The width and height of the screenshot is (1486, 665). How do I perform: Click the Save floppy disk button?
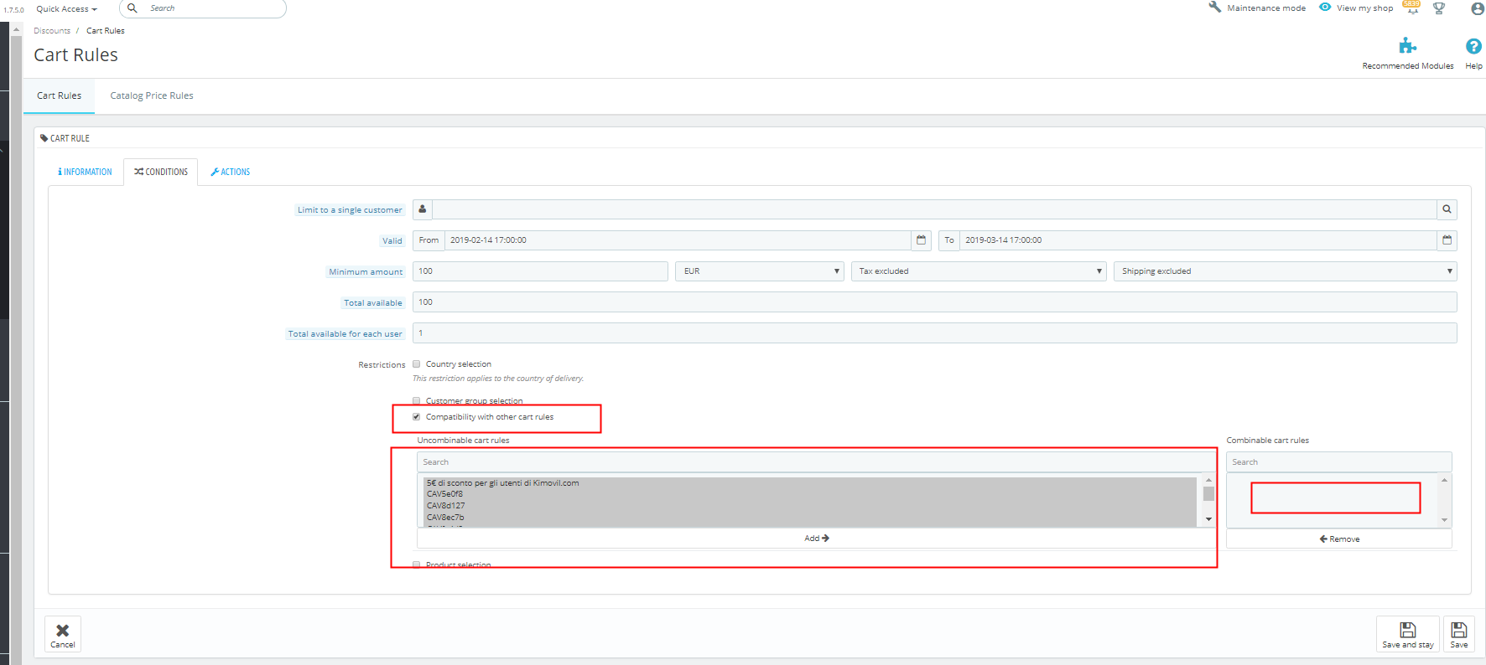1459,634
